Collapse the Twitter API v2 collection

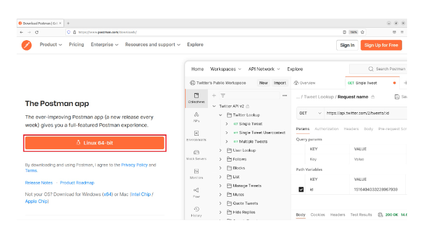[214, 106]
